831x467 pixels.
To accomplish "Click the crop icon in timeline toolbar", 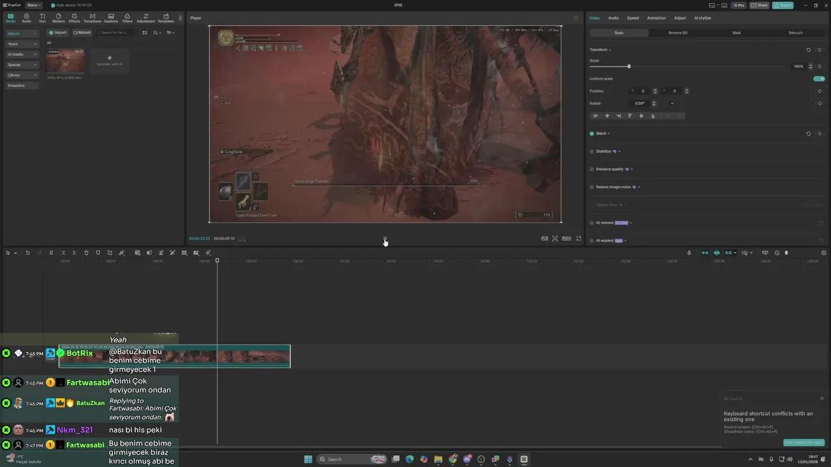I will (x=110, y=253).
